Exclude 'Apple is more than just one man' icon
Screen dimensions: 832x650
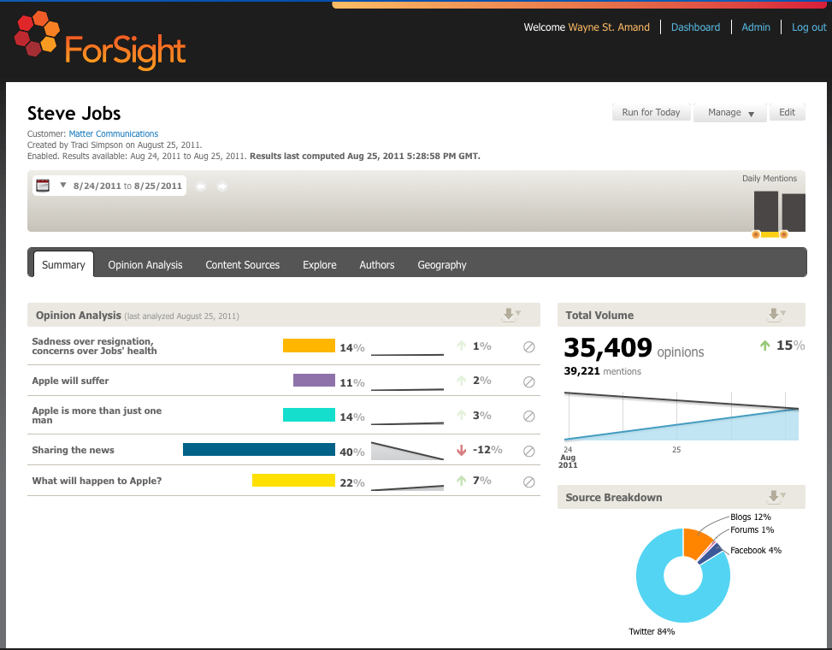(x=528, y=417)
